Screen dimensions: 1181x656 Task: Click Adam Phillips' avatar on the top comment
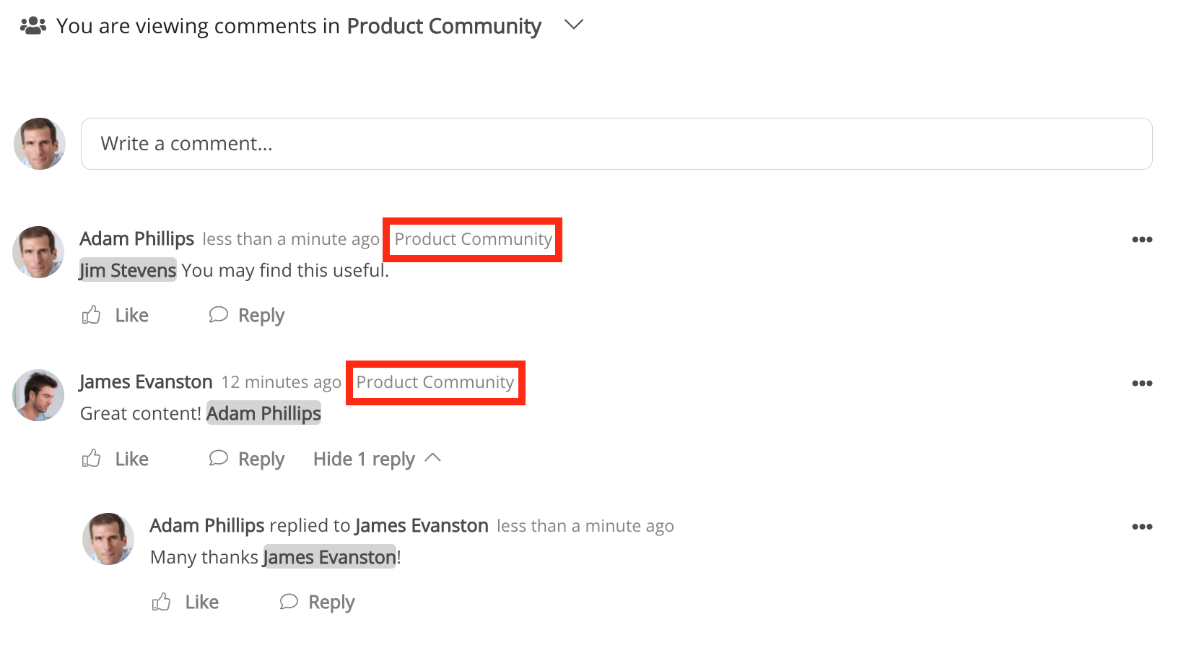(x=38, y=252)
